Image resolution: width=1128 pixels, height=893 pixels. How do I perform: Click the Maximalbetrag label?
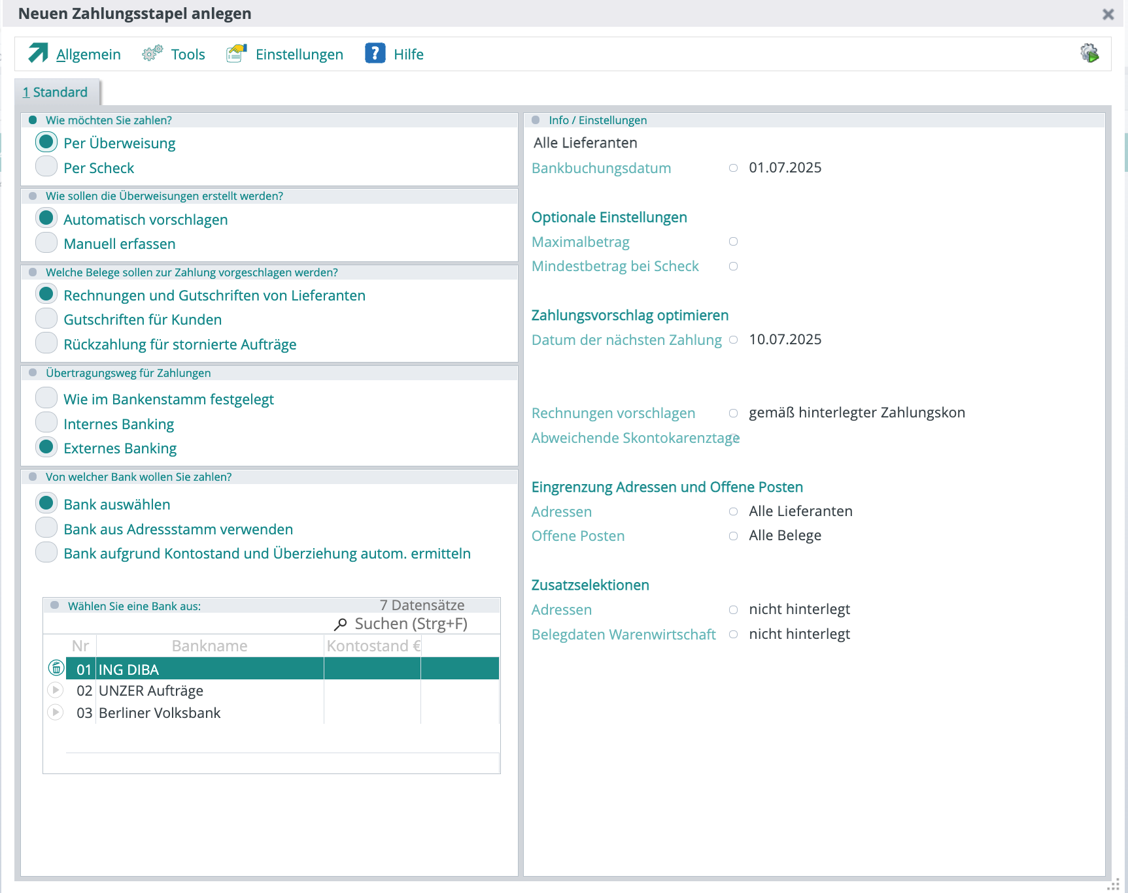click(x=581, y=242)
